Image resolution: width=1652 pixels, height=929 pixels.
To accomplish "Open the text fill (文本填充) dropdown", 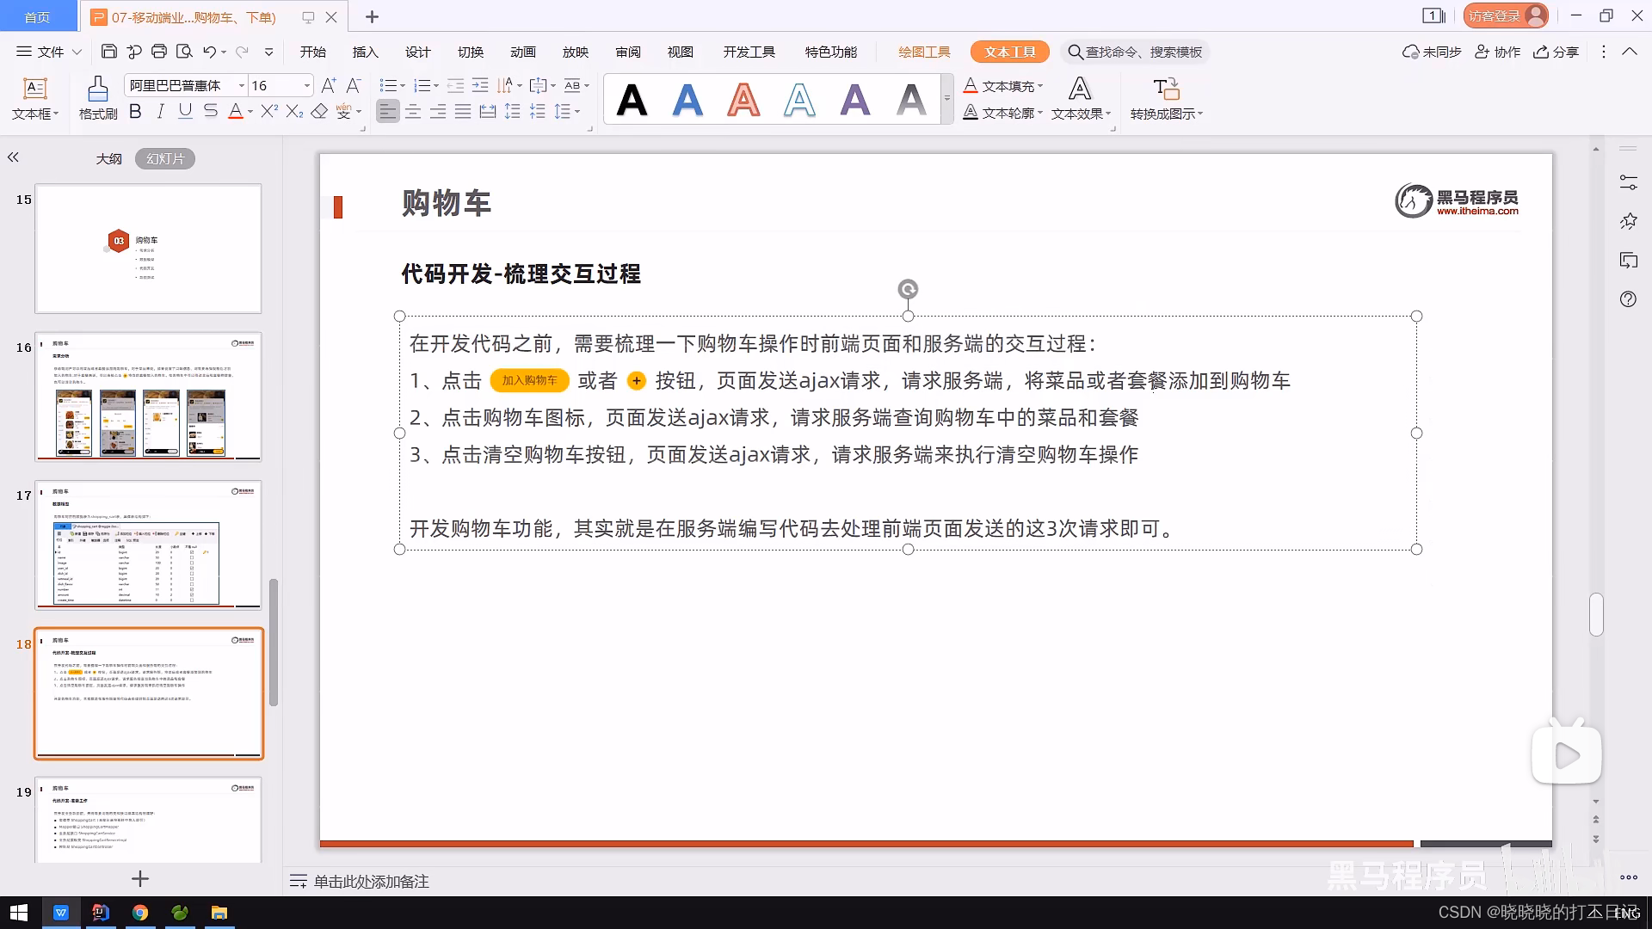I will click(x=1003, y=85).
